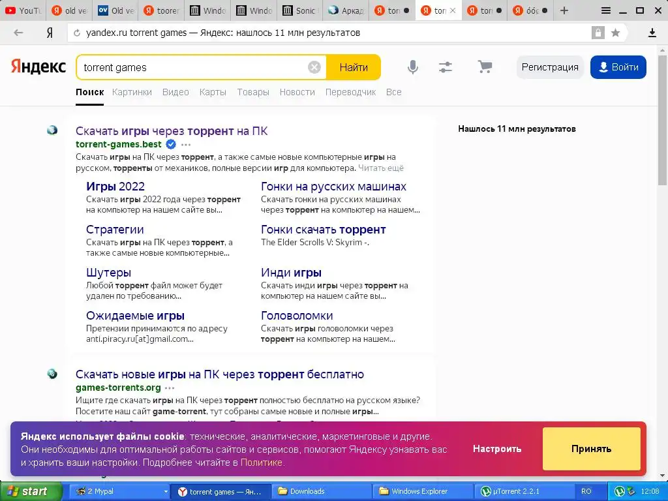Switch to the YouTube tab
Viewport: 668px width, 501px height.
23,10
